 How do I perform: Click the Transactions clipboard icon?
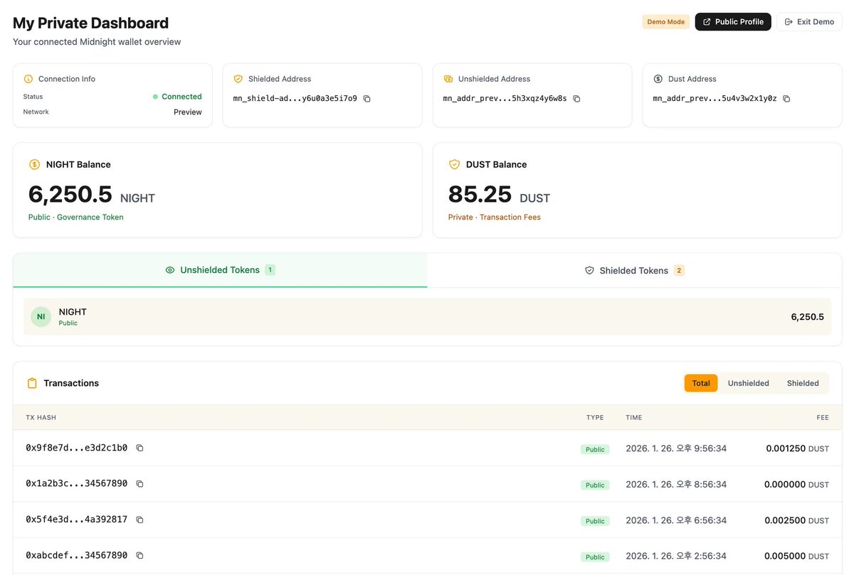pos(32,383)
